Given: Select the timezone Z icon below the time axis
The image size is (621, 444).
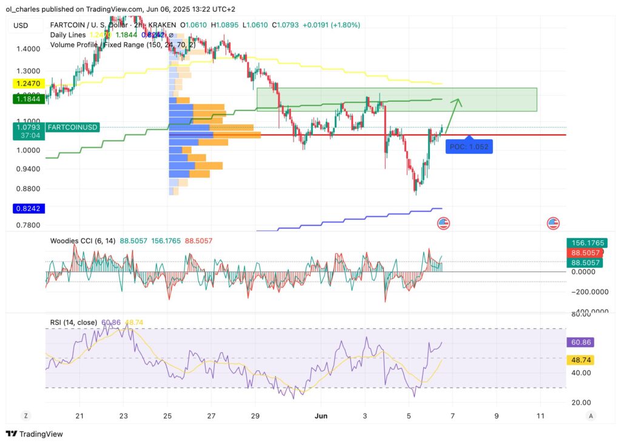Looking at the screenshot, I should point(25,416).
